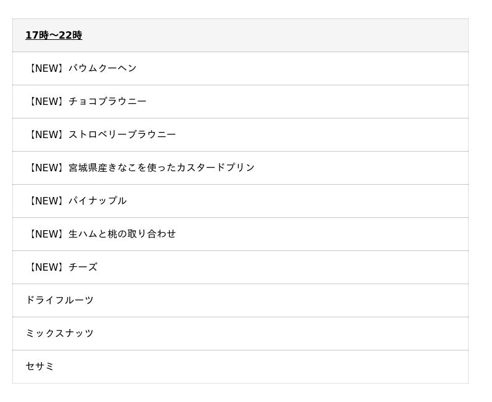Image resolution: width=492 pixels, height=402 pixels.
Task: Click the ドライフルーツ row
Action: 60,300
